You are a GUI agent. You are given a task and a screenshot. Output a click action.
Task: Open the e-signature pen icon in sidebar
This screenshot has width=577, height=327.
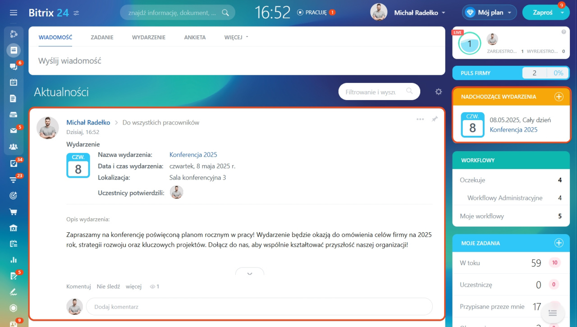click(x=14, y=292)
